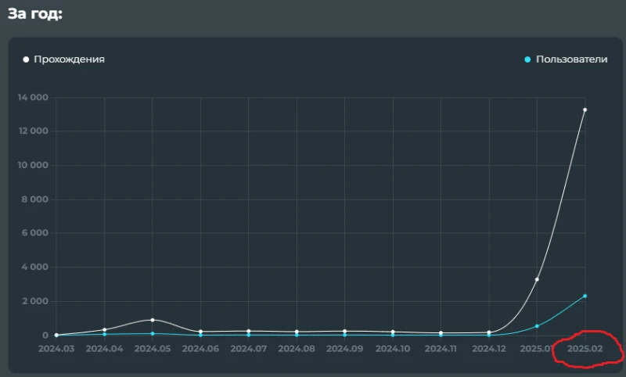The height and width of the screenshot is (377, 626).
Task: Click the blue Пользователи point at 2025.01
Action: click(537, 326)
